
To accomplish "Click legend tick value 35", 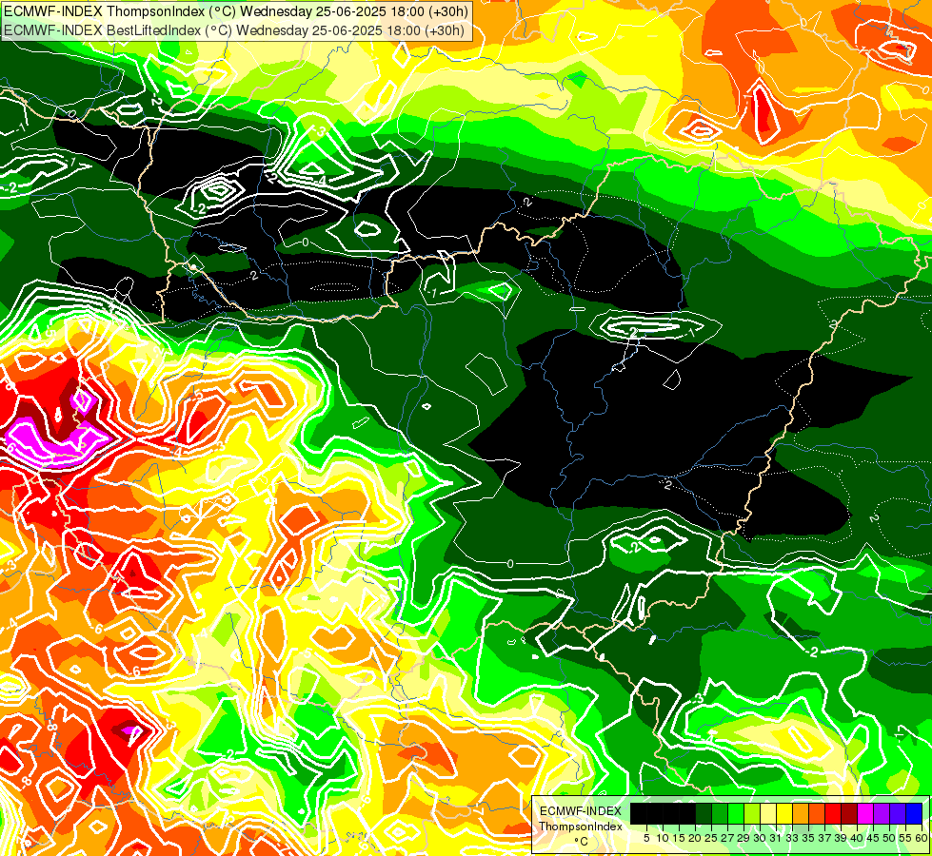I will coord(809,838).
